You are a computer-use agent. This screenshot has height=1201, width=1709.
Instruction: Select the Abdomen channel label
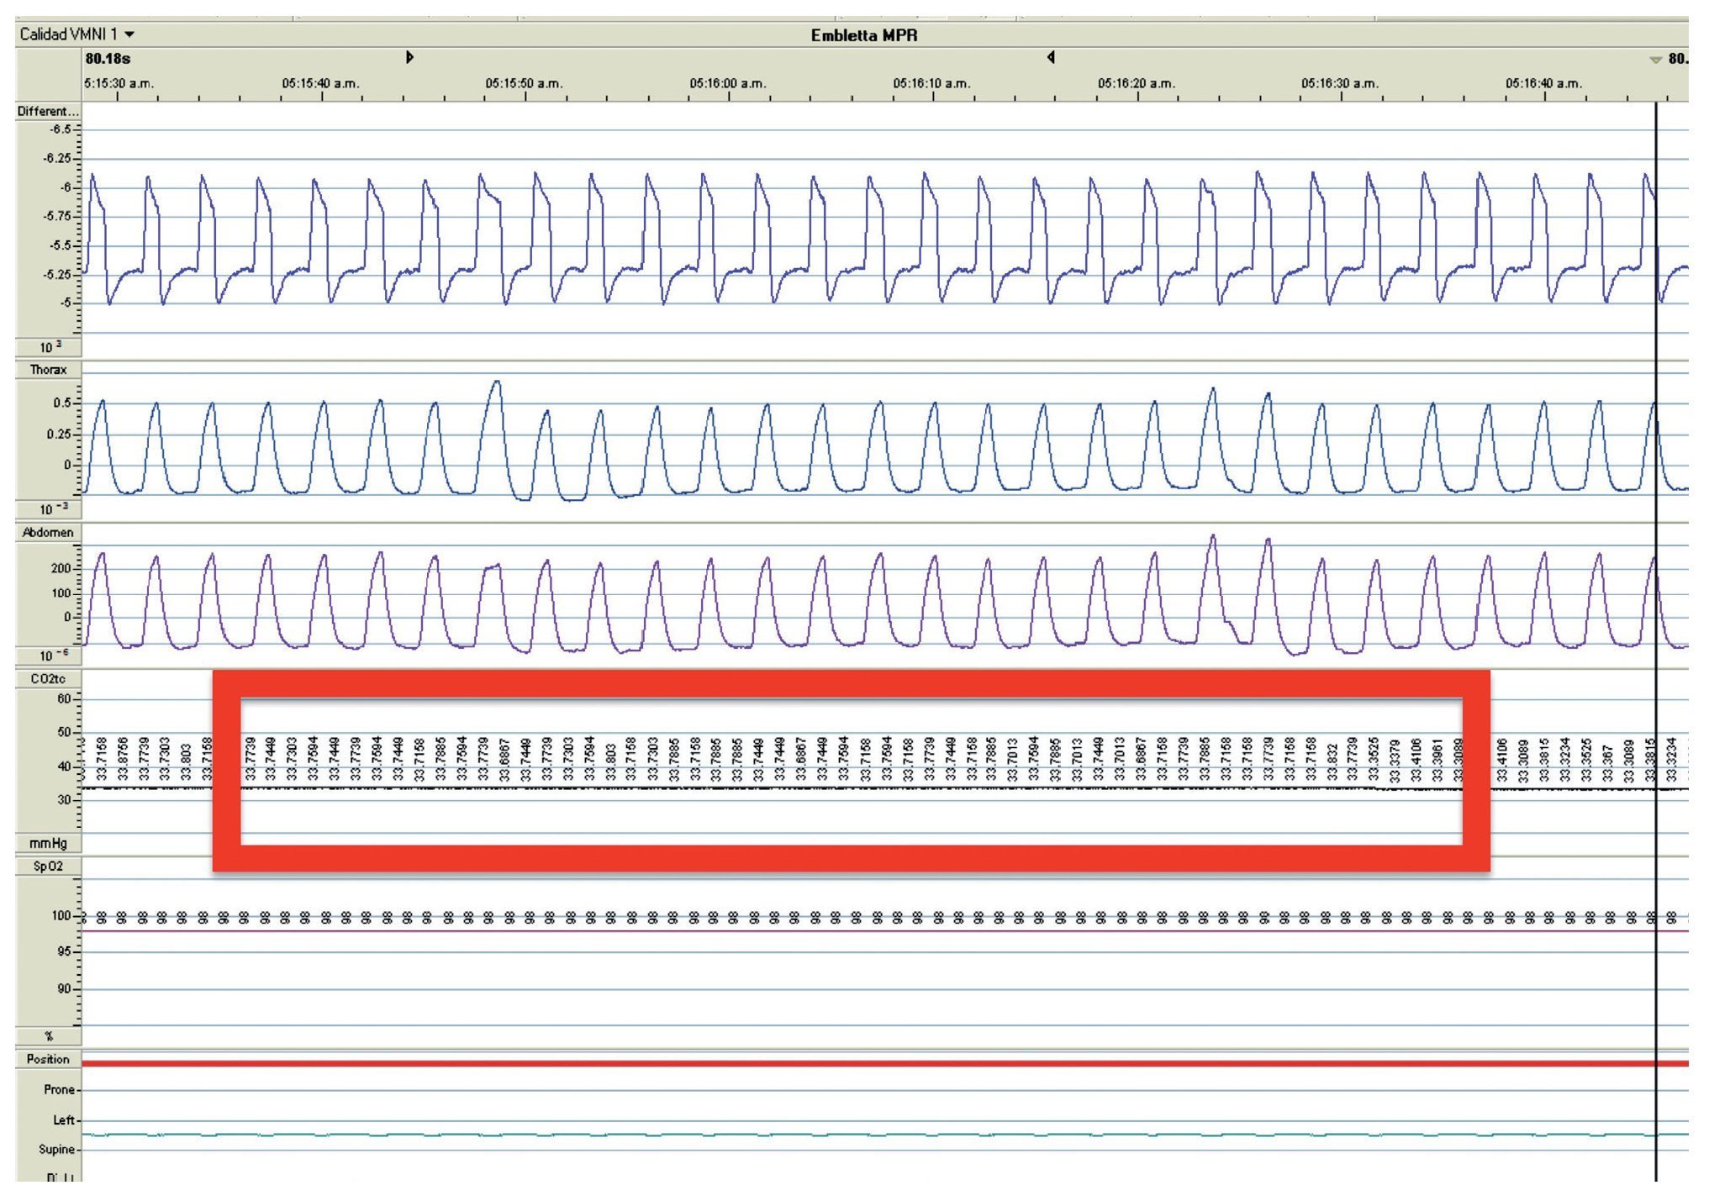coord(48,532)
